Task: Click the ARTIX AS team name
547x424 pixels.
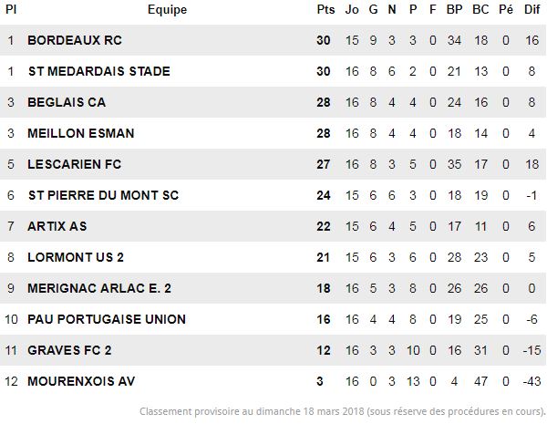Action: 57,226
